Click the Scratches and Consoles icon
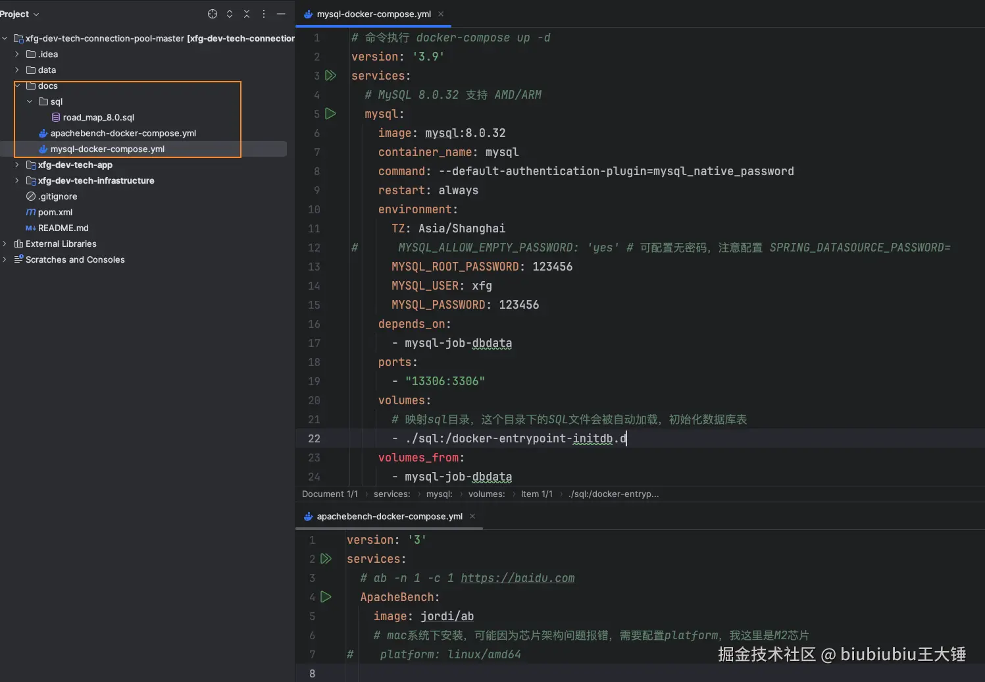This screenshot has height=682, width=985. click(x=18, y=259)
